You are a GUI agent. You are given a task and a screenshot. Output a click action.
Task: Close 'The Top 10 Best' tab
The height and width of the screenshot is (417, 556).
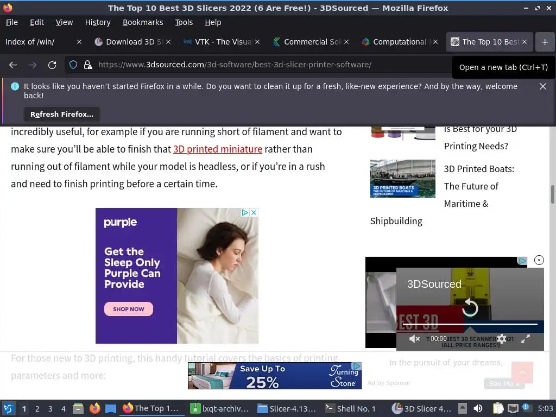[525, 42]
